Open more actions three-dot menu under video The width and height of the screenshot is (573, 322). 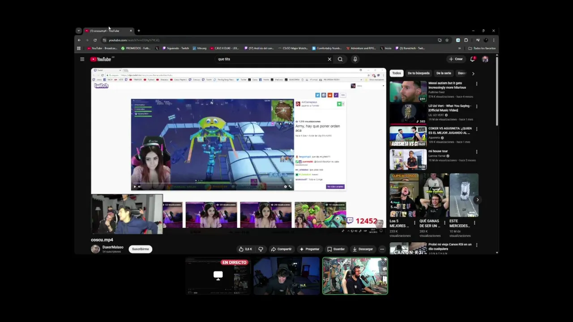pos(382,249)
